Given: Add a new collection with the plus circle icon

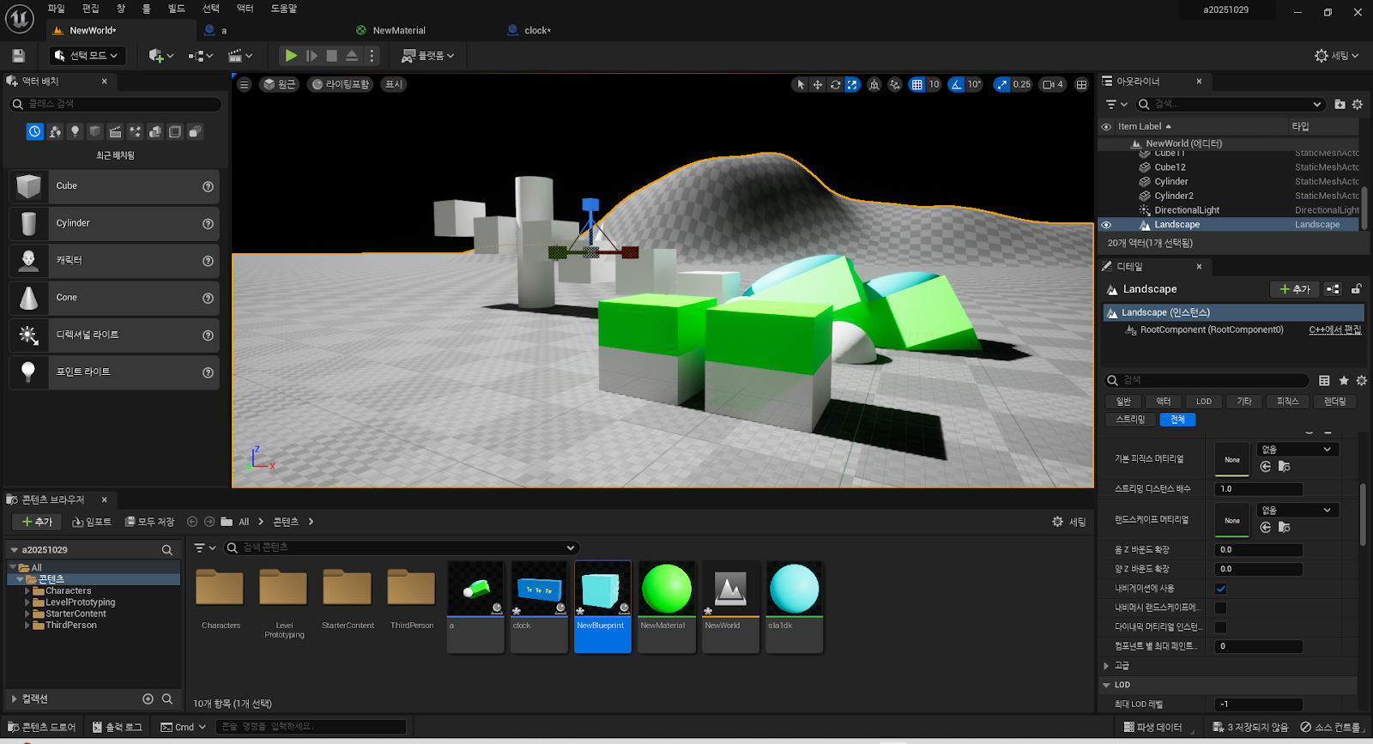Looking at the screenshot, I should pos(148,699).
